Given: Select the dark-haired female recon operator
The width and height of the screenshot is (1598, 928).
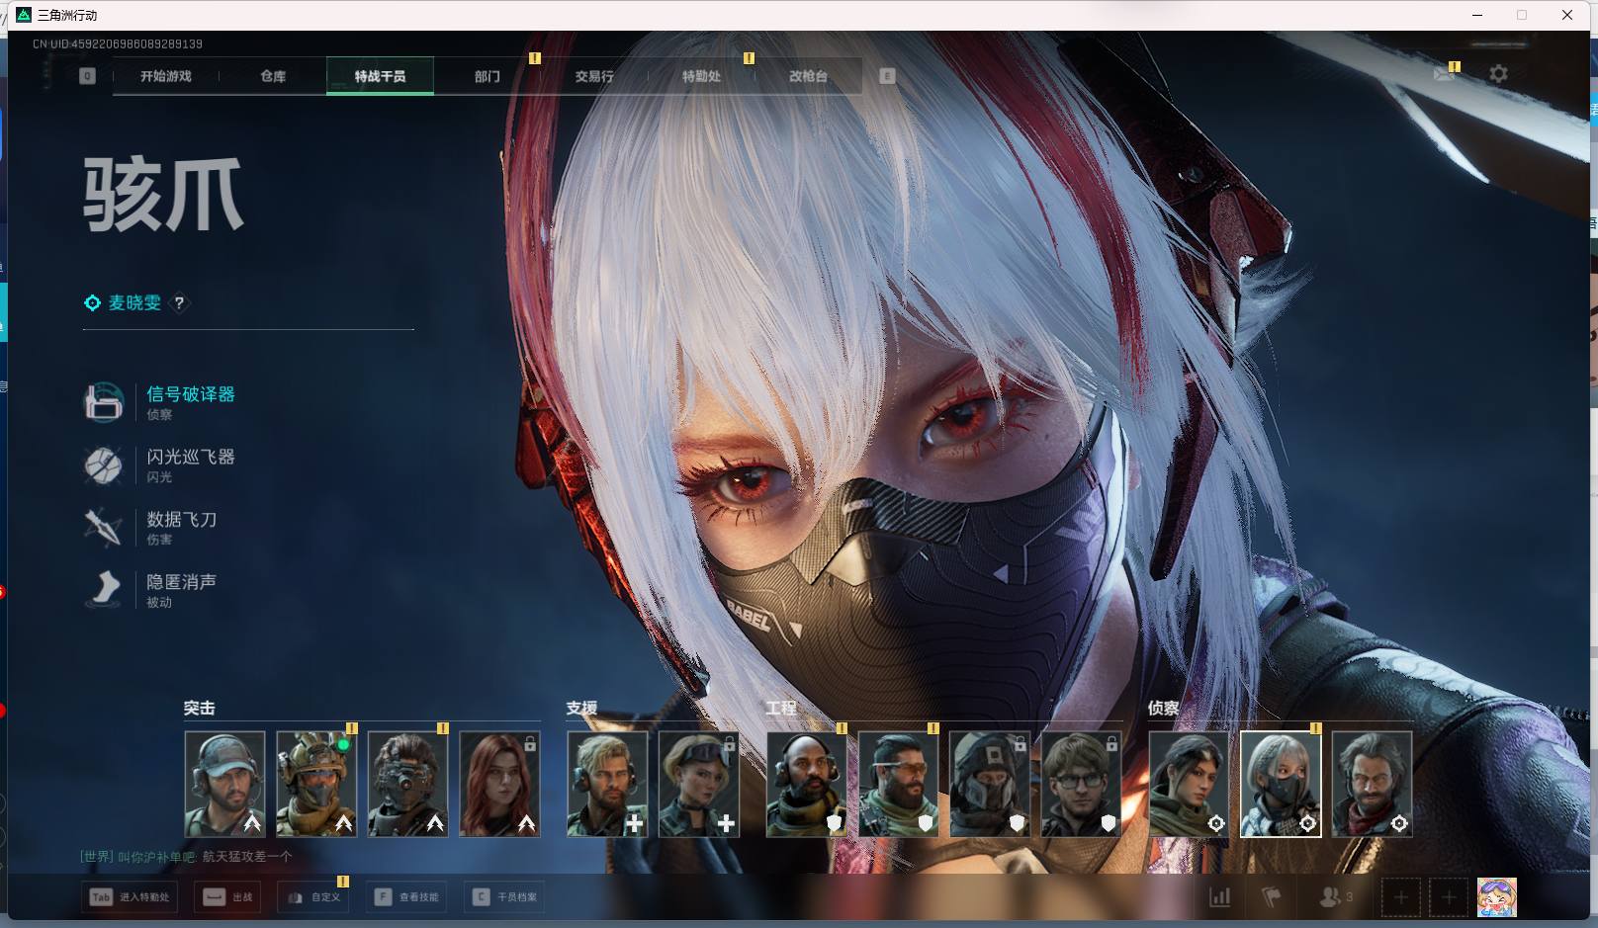Looking at the screenshot, I should pos(1189,784).
